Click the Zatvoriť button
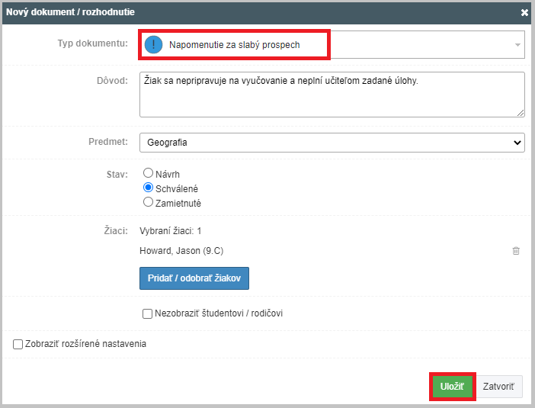535x408 pixels. click(498, 387)
